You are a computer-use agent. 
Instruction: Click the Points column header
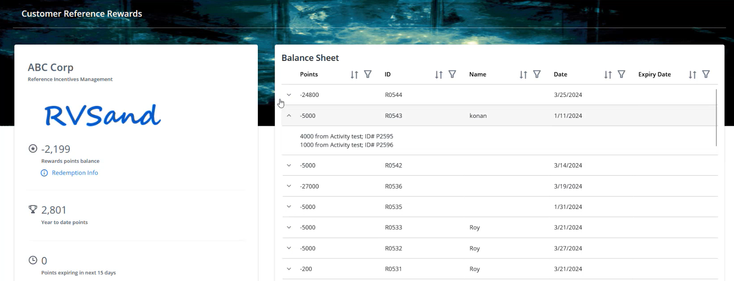[x=309, y=74]
